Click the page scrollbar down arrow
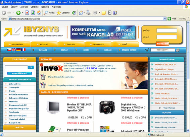This screenshot has height=137, width=190. (x=188, y=131)
